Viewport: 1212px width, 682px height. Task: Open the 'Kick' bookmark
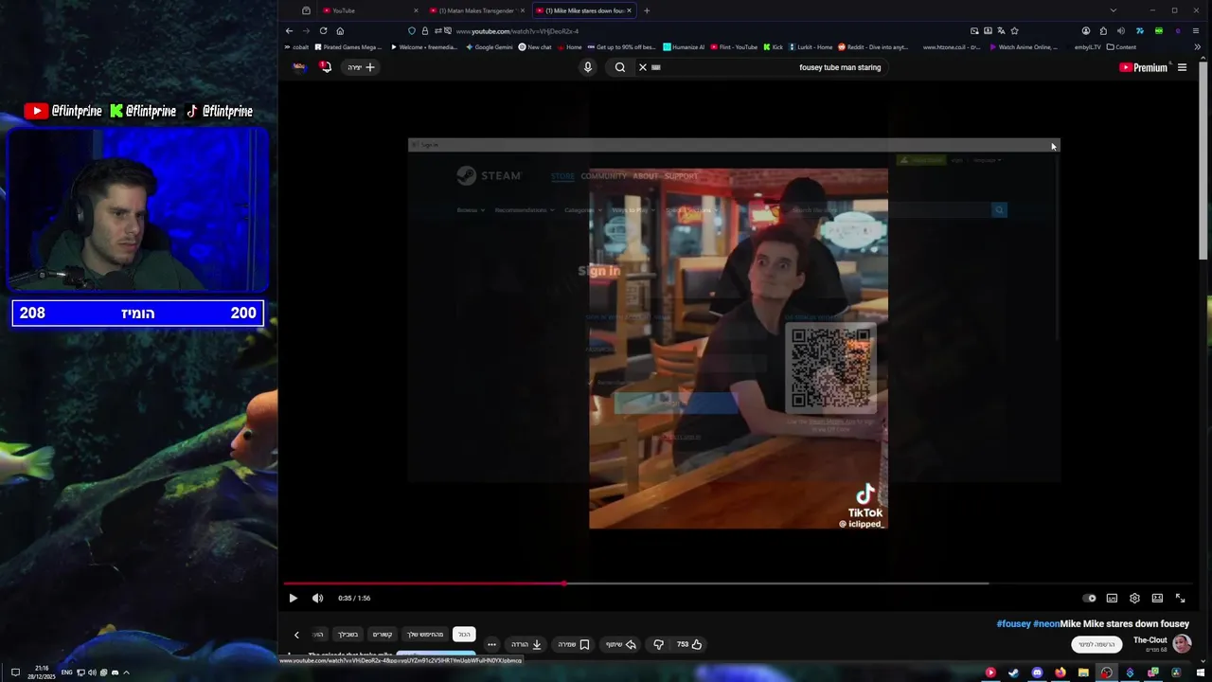(x=773, y=46)
